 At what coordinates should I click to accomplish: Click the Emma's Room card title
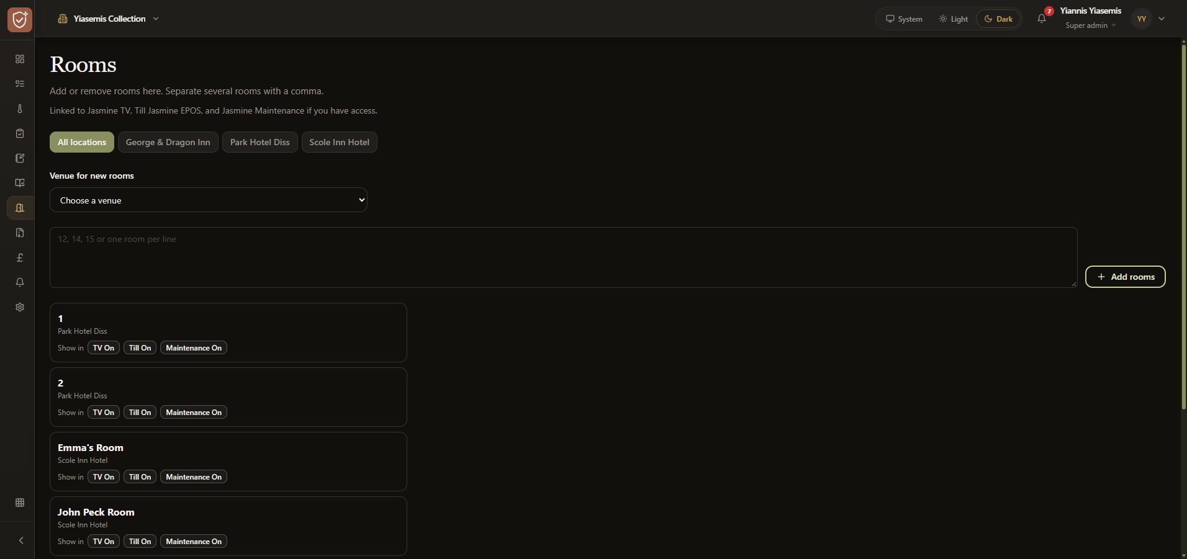pyautogui.click(x=91, y=447)
